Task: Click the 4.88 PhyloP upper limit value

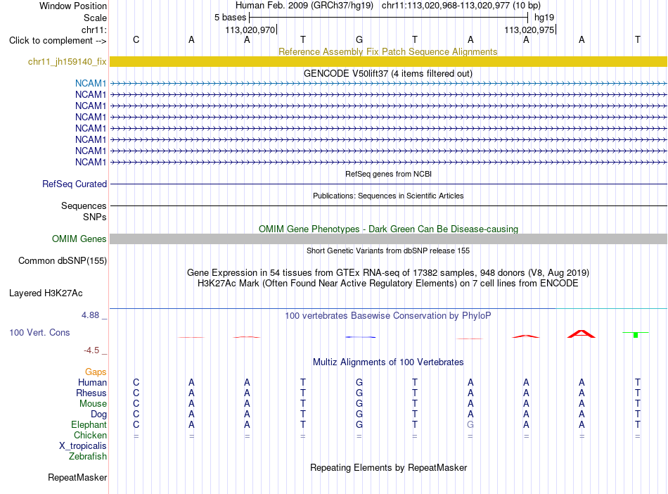Action: tap(90, 315)
